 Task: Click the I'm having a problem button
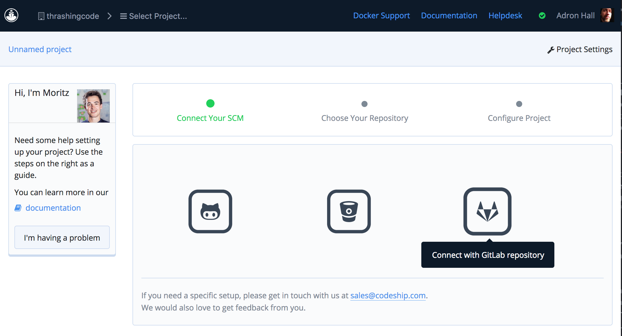point(62,238)
